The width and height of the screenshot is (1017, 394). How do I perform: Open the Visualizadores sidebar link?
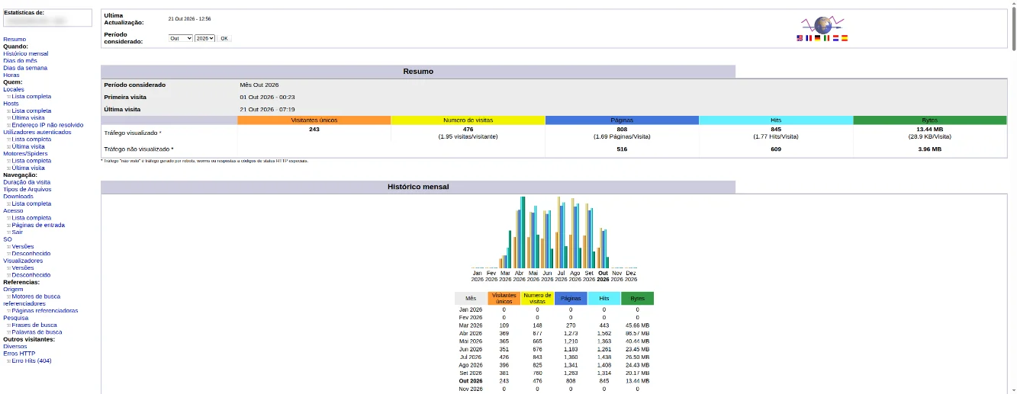pyautogui.click(x=23, y=261)
